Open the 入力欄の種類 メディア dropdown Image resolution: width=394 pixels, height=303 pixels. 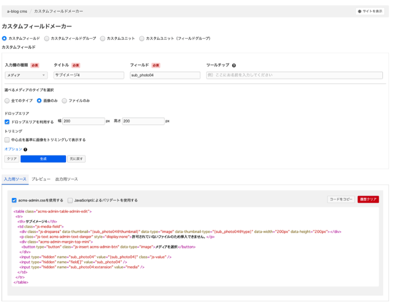26,75
